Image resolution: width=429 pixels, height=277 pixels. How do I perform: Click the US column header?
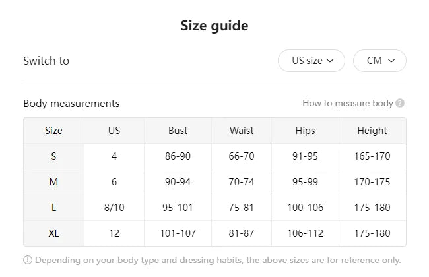point(114,131)
